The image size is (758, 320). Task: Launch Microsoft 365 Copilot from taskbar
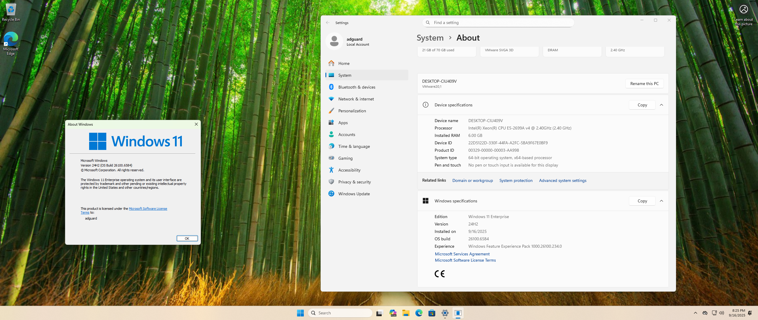(x=393, y=313)
